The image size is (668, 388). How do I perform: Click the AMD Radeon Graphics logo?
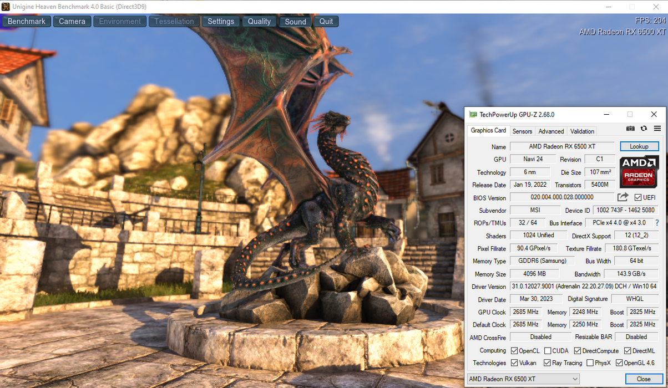coord(639,171)
